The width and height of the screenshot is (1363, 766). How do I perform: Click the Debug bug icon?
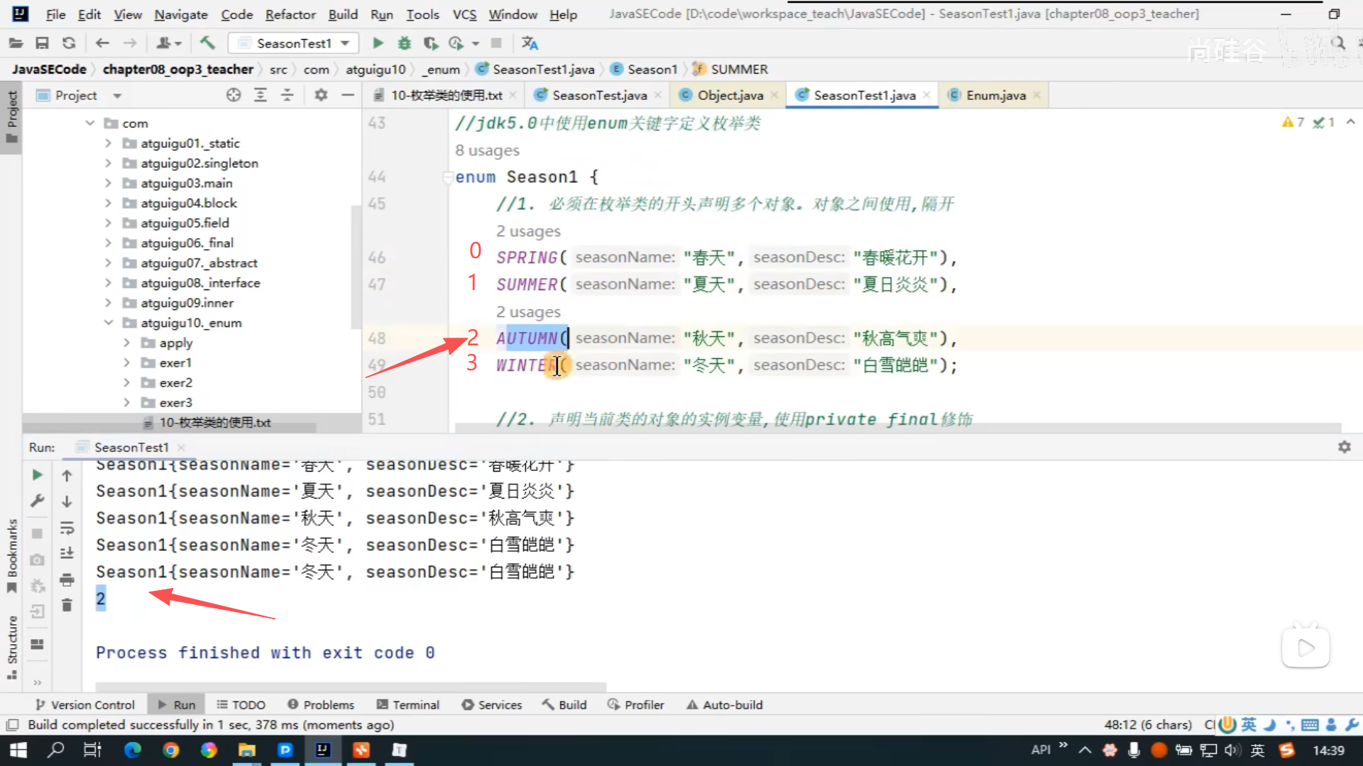(404, 43)
